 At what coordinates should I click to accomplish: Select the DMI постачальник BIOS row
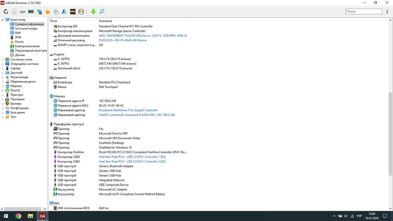[x=118, y=208]
